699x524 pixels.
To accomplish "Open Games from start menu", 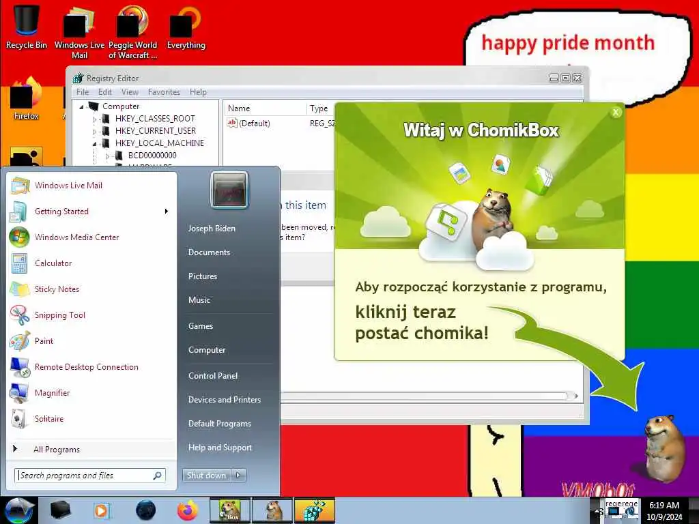I will tap(201, 326).
